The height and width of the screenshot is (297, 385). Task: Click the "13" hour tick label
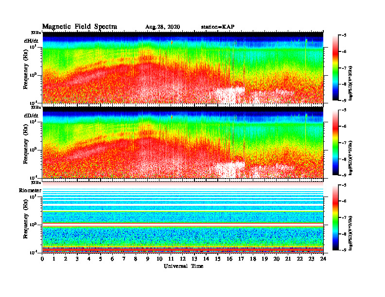tap(194, 259)
